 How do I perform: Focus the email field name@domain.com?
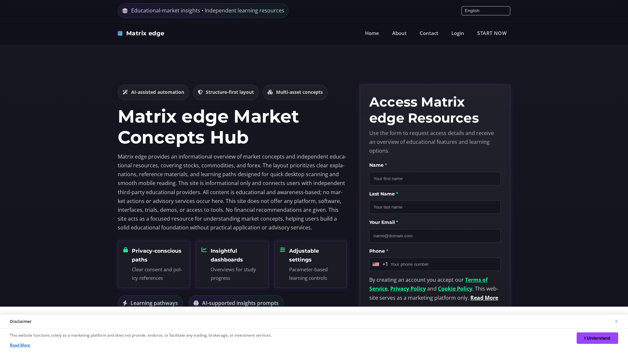point(435,236)
